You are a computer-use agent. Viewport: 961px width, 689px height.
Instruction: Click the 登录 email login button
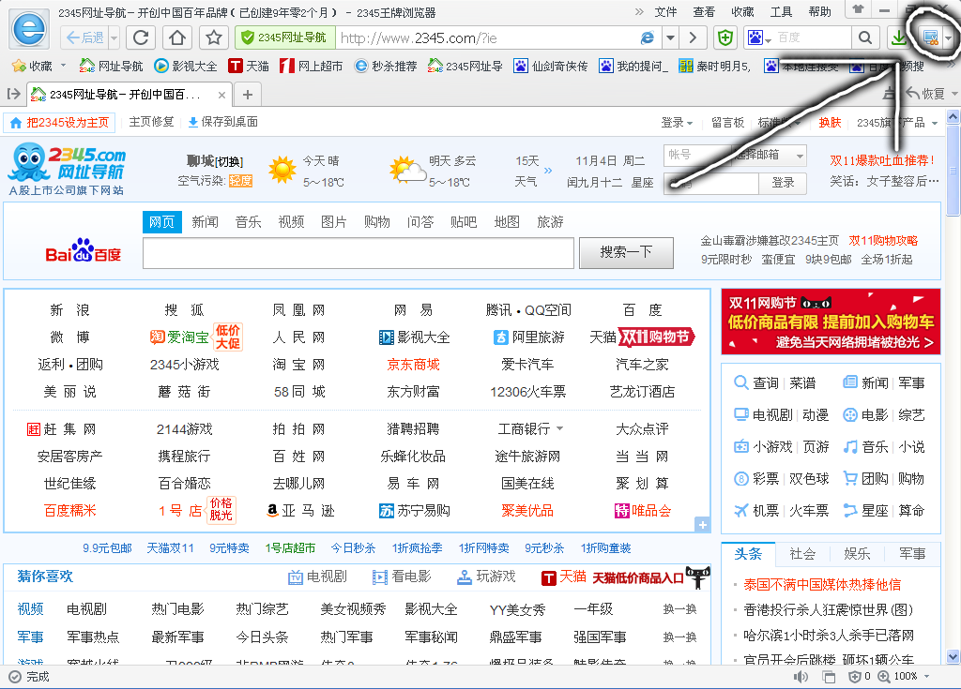(783, 183)
